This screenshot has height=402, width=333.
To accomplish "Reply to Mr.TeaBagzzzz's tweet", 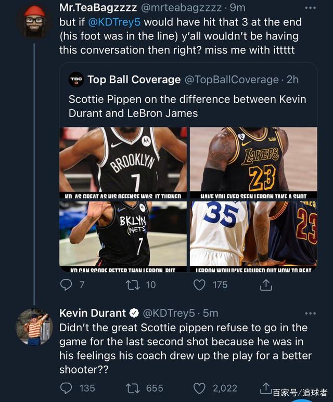I will [x=66, y=284].
